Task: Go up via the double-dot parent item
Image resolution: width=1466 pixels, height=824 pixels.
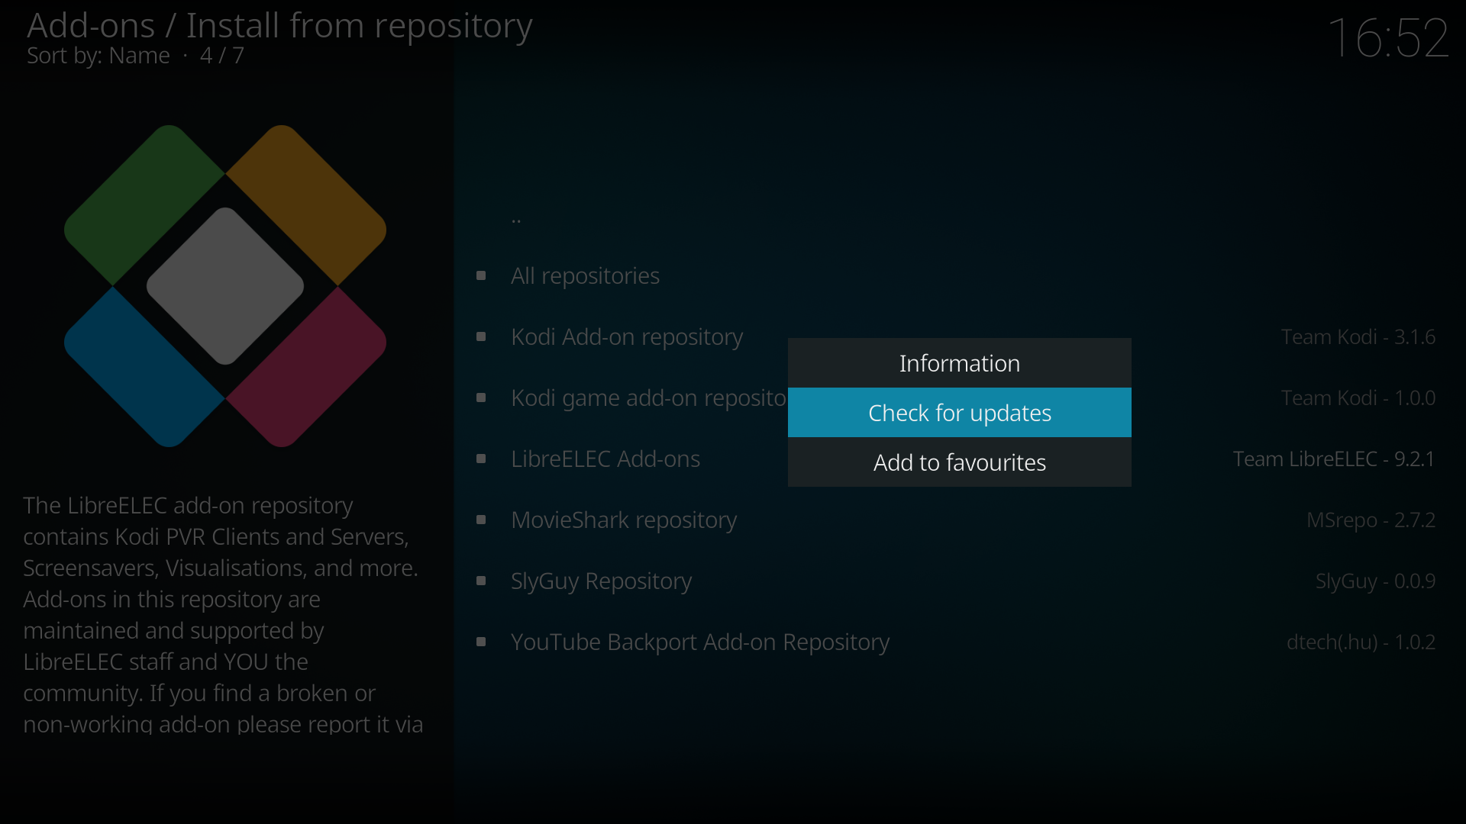Action: coord(516,219)
